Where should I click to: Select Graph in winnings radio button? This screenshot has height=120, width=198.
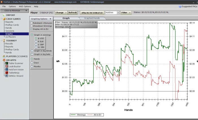(32, 35)
